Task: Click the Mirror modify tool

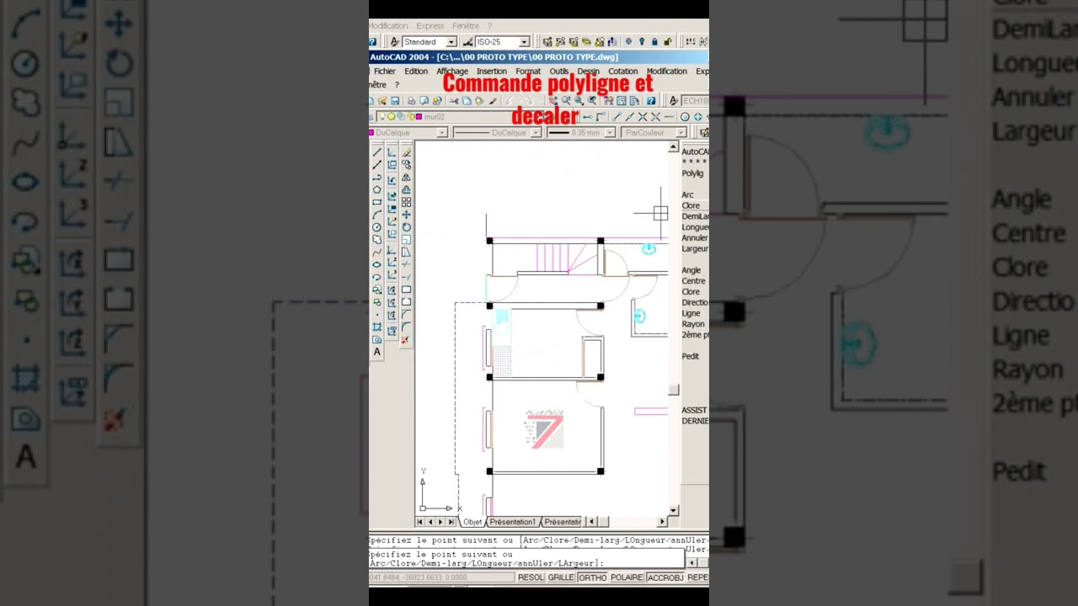Action: coord(407,177)
